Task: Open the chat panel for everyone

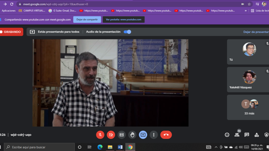Action: click(247, 135)
